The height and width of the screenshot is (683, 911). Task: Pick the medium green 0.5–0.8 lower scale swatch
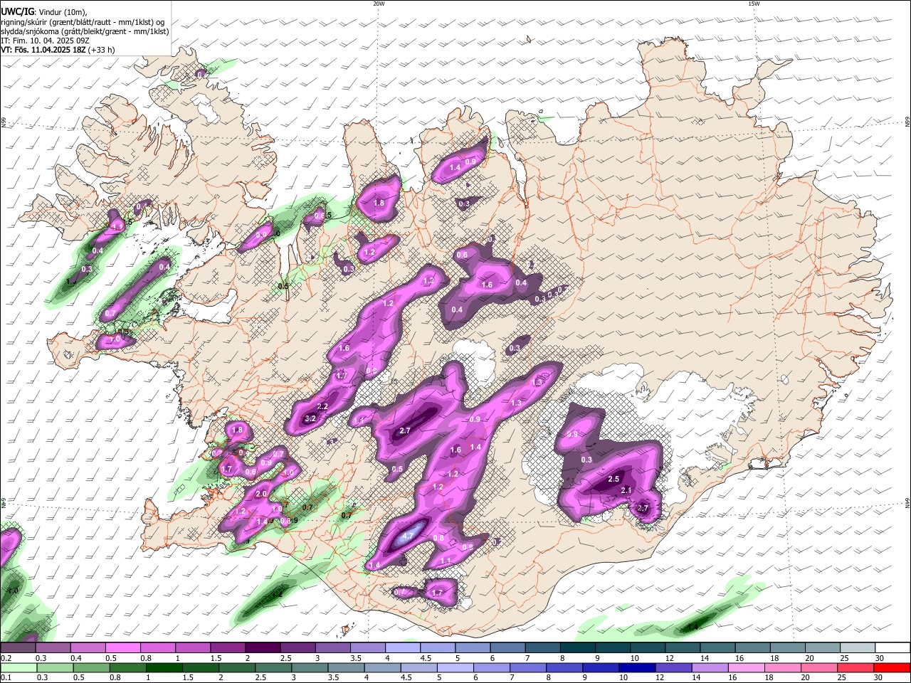[91, 667]
